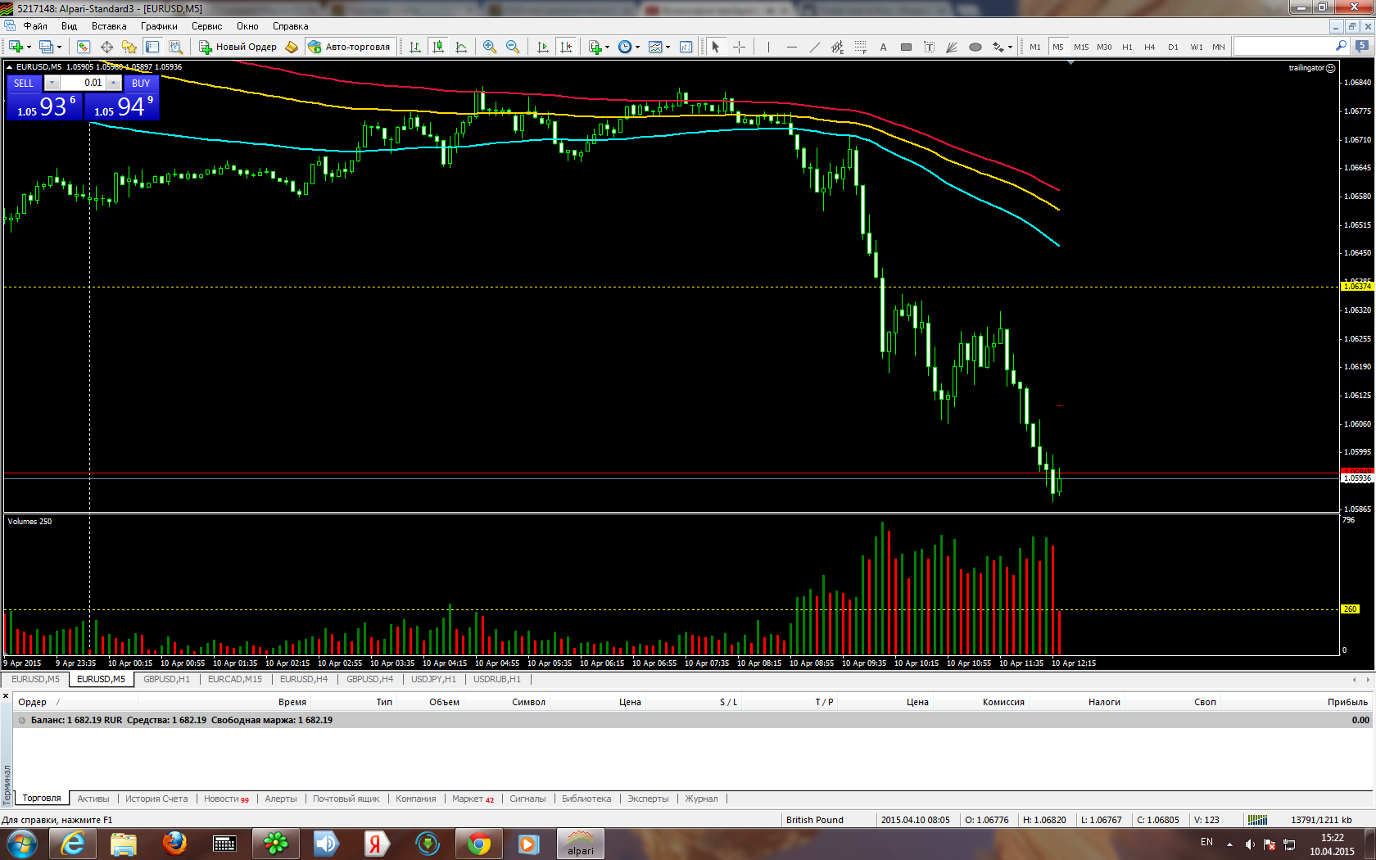
Task: Toggle Авто-торговля auto trading
Action: [350, 47]
